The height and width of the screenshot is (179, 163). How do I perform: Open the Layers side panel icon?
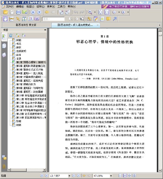coord(4,55)
